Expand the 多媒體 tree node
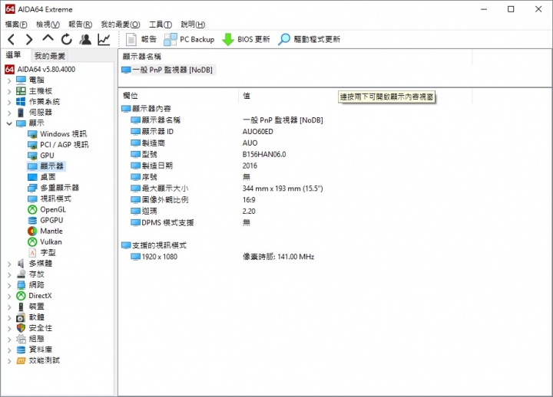The image size is (553, 397). [9, 264]
